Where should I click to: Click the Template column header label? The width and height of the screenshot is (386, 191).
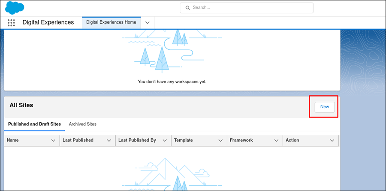coord(183,140)
